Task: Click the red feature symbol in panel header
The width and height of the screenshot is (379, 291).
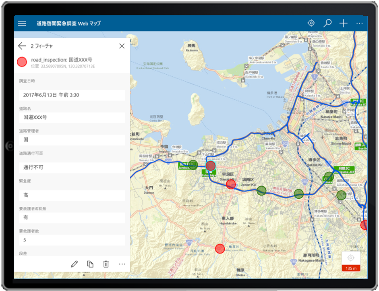Action: tap(22, 62)
